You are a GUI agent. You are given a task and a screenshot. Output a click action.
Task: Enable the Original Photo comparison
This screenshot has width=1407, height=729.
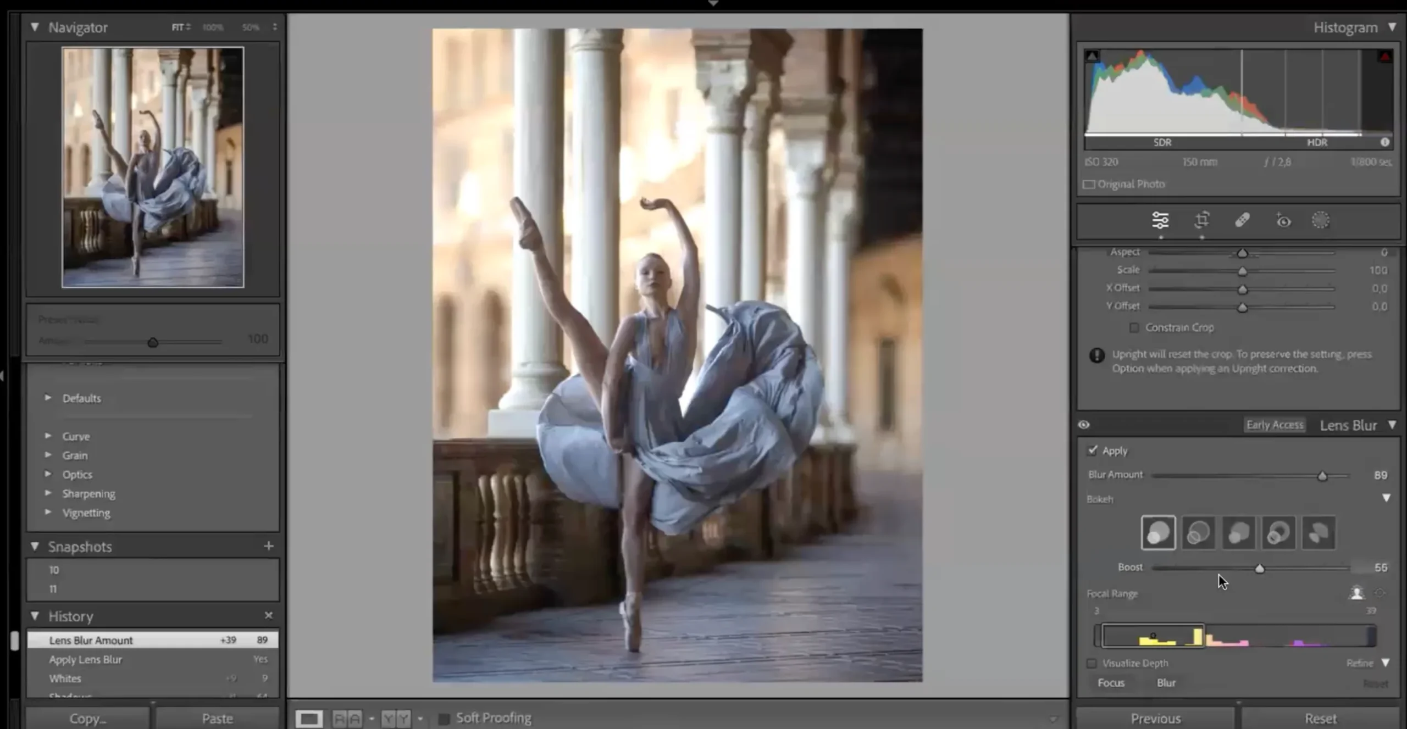tap(1089, 184)
